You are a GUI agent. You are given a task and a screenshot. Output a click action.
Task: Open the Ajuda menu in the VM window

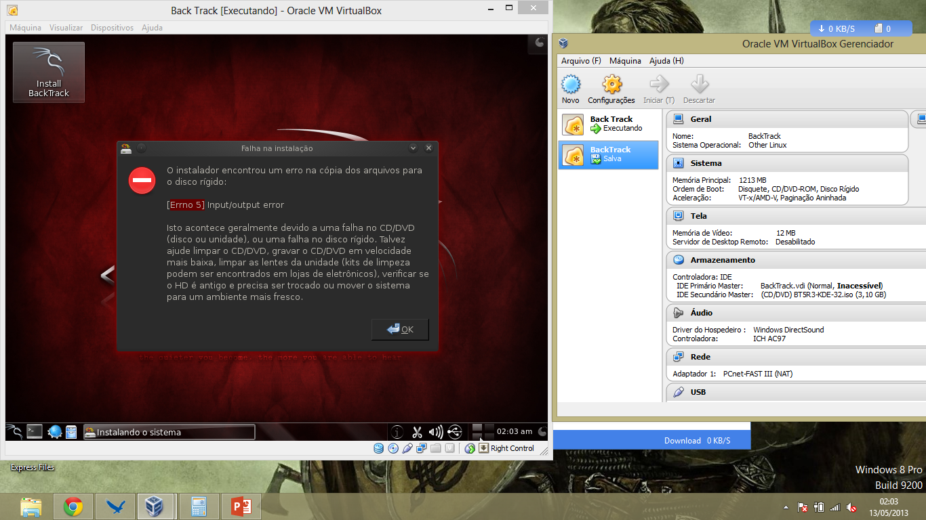coord(152,28)
